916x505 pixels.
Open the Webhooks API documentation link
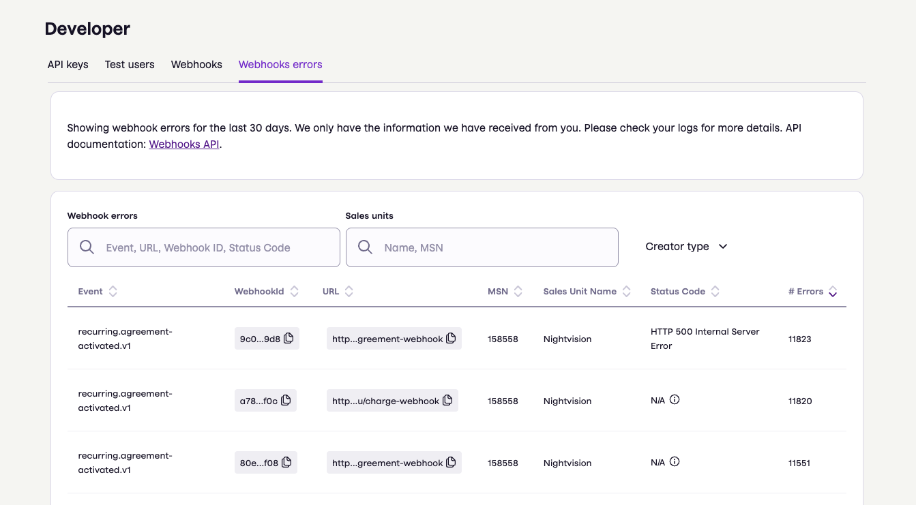[x=184, y=144]
